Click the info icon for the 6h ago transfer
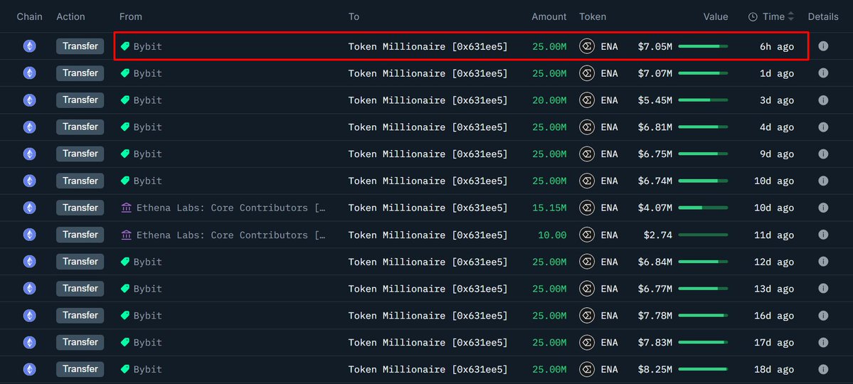Image resolution: width=853 pixels, height=384 pixels. (x=823, y=46)
